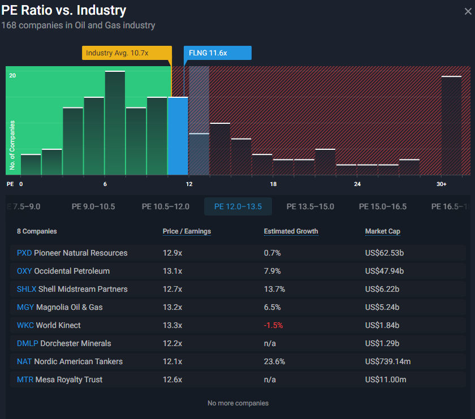Image resolution: width=475 pixels, height=419 pixels.
Task: Click the Estimated Growth column header
Action: (x=291, y=231)
